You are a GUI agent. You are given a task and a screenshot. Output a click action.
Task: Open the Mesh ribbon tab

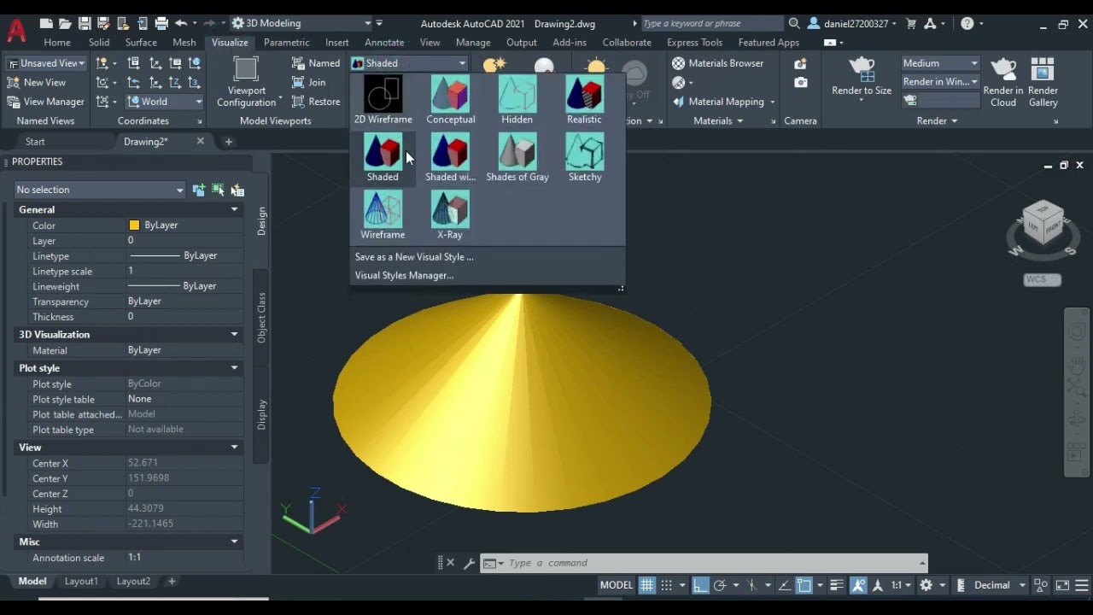tap(184, 42)
